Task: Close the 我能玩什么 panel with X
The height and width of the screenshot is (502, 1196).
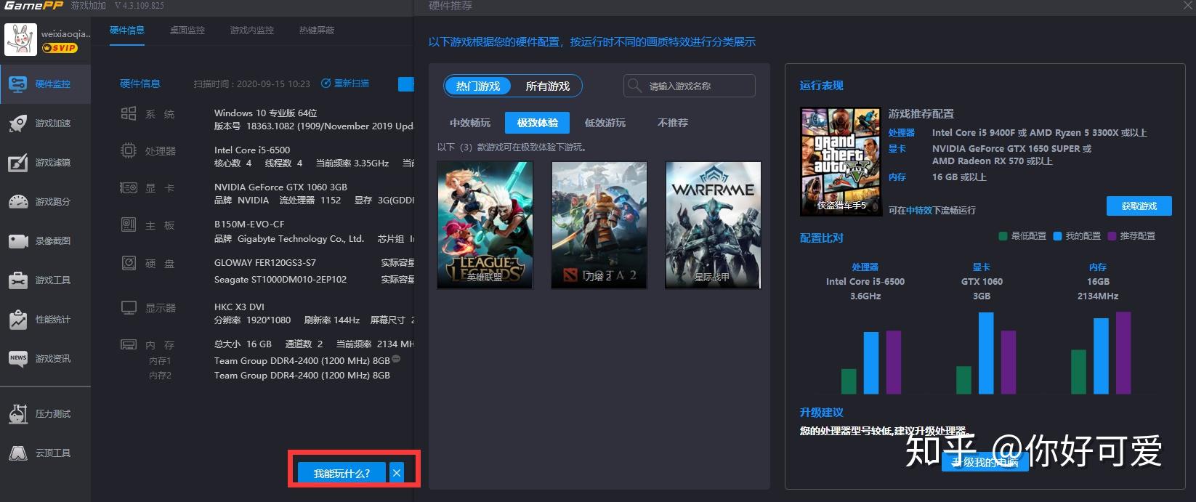Action: click(397, 473)
